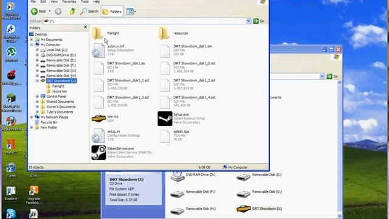Image resolution: width=389 pixels, height=219 pixels.
Task: Select Removable Disk (F:) in tree
Action: tap(61, 66)
